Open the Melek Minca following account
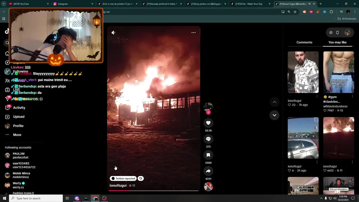The height and width of the screenshot is (202, 359). (x=21, y=175)
